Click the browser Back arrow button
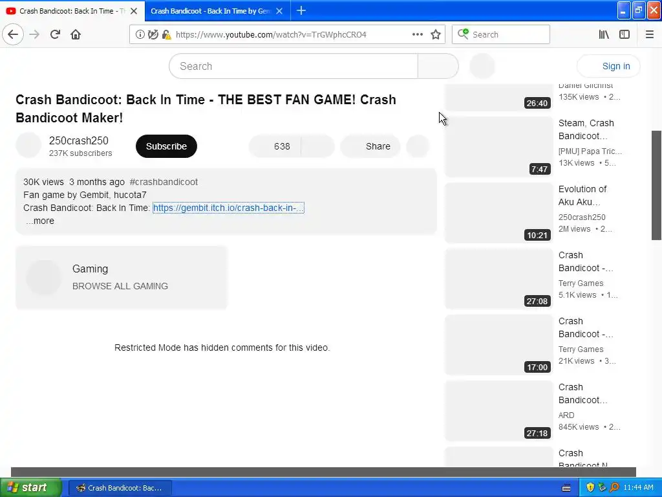The width and height of the screenshot is (662, 497). tap(13, 34)
